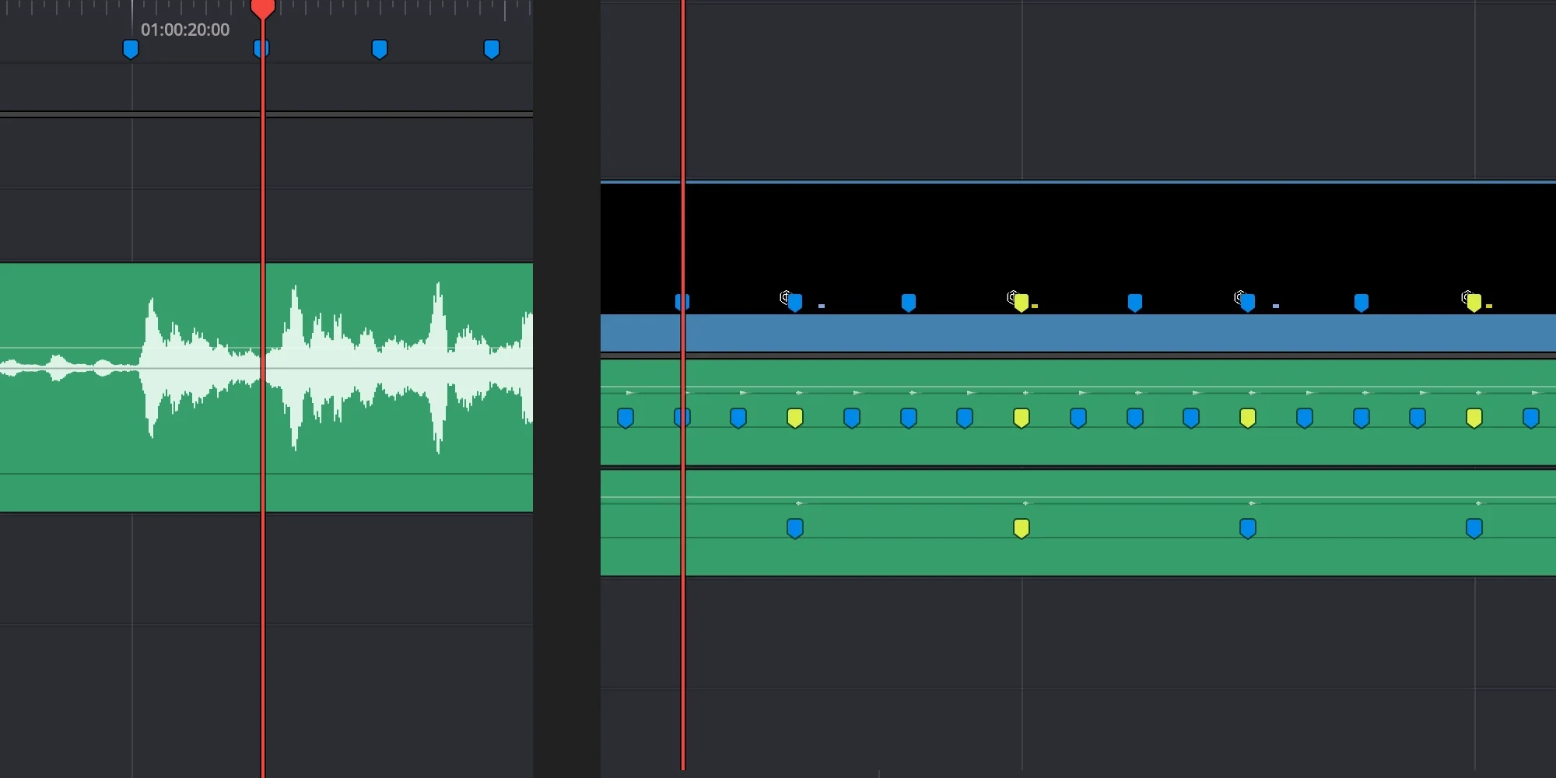The width and height of the screenshot is (1556, 778).
Task: Click the timecode label 01:00:20:00
Action: [x=184, y=30]
